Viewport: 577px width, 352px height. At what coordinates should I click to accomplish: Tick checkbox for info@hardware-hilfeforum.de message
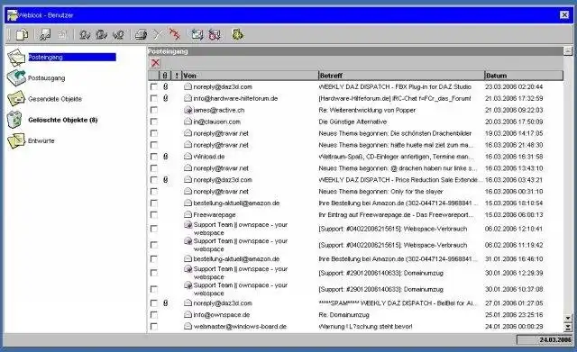[x=154, y=98]
